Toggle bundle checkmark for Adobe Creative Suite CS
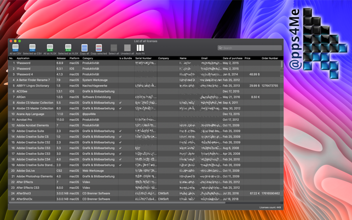This screenshot has height=220, width=352. [x=120, y=136]
